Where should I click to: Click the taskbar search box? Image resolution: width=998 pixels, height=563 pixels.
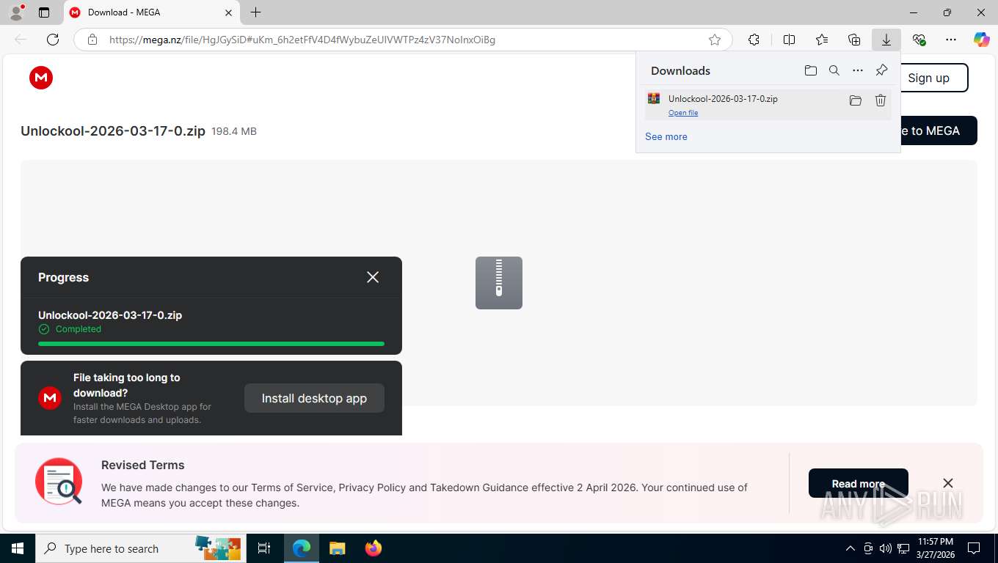pos(139,548)
